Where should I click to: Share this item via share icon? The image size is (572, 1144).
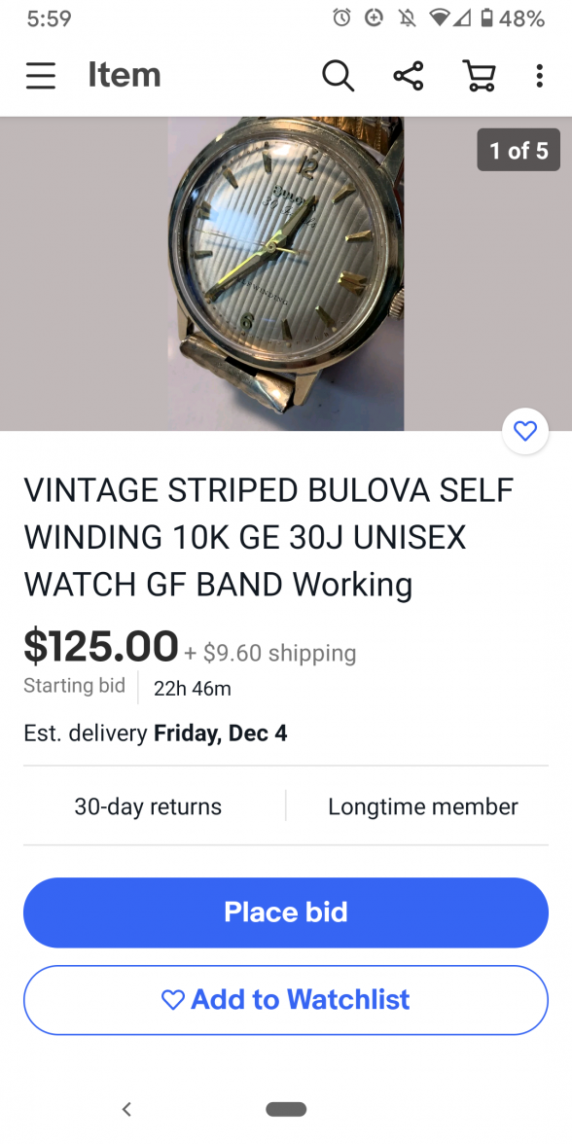[409, 75]
